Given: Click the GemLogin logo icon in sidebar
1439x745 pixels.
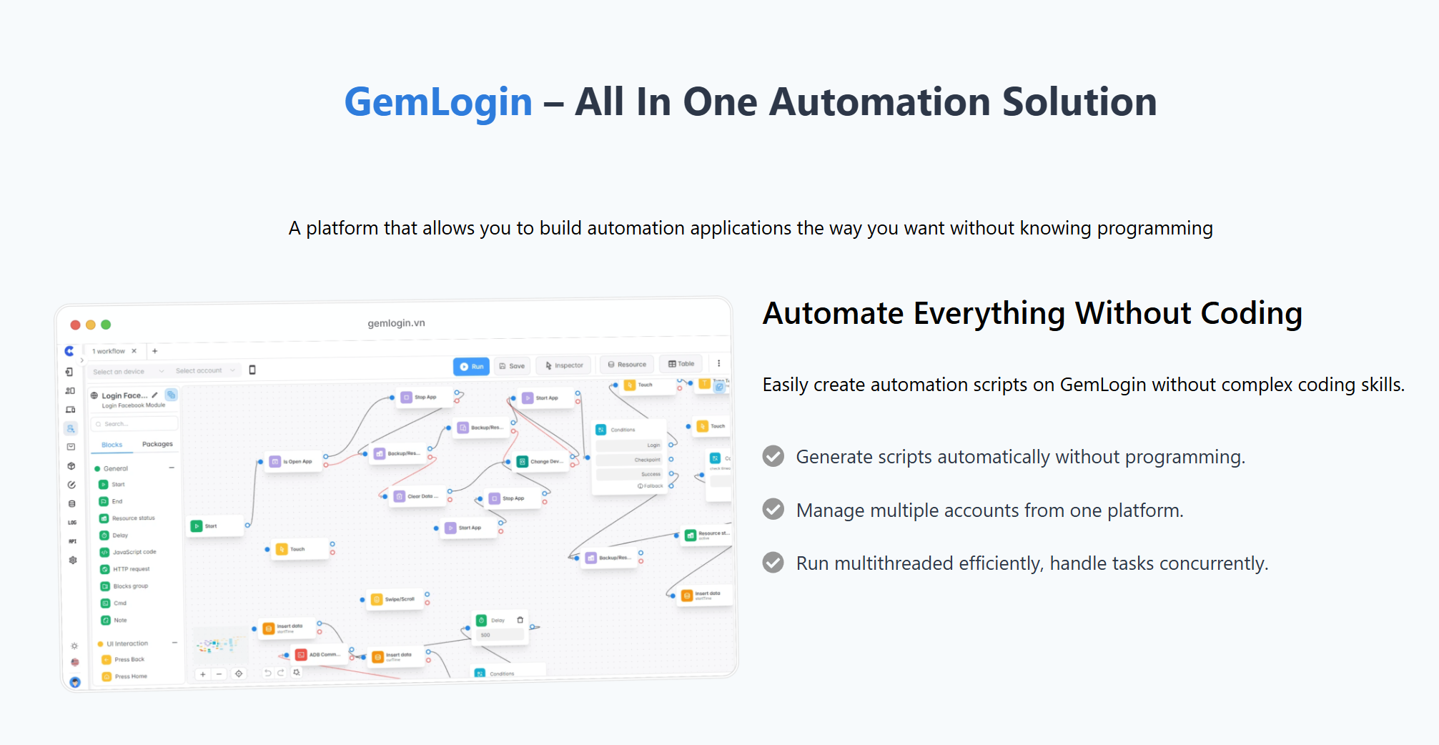Looking at the screenshot, I should (69, 351).
